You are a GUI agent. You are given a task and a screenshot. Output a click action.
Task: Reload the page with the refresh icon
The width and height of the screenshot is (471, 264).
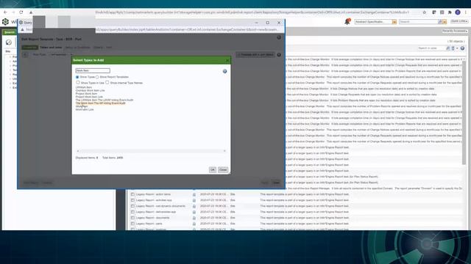click(x=21, y=12)
